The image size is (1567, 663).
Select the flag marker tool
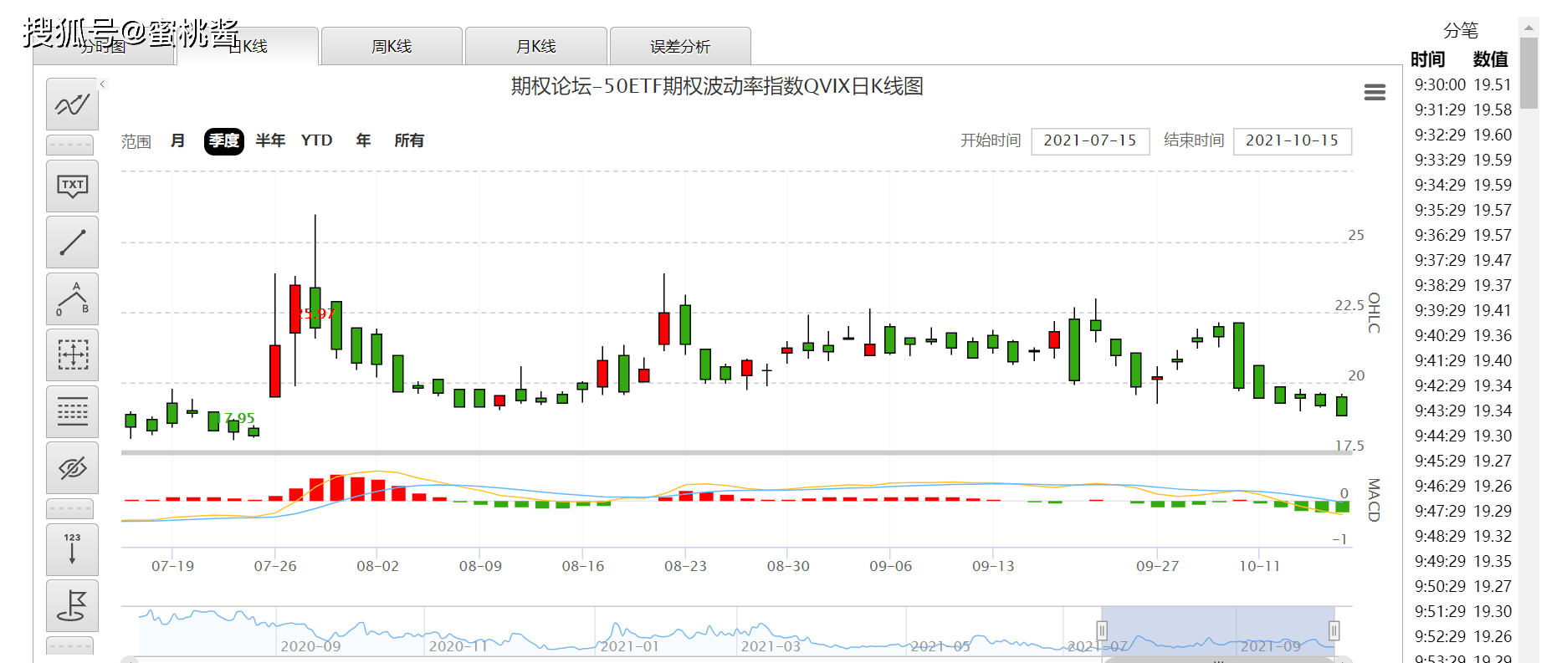[72, 605]
